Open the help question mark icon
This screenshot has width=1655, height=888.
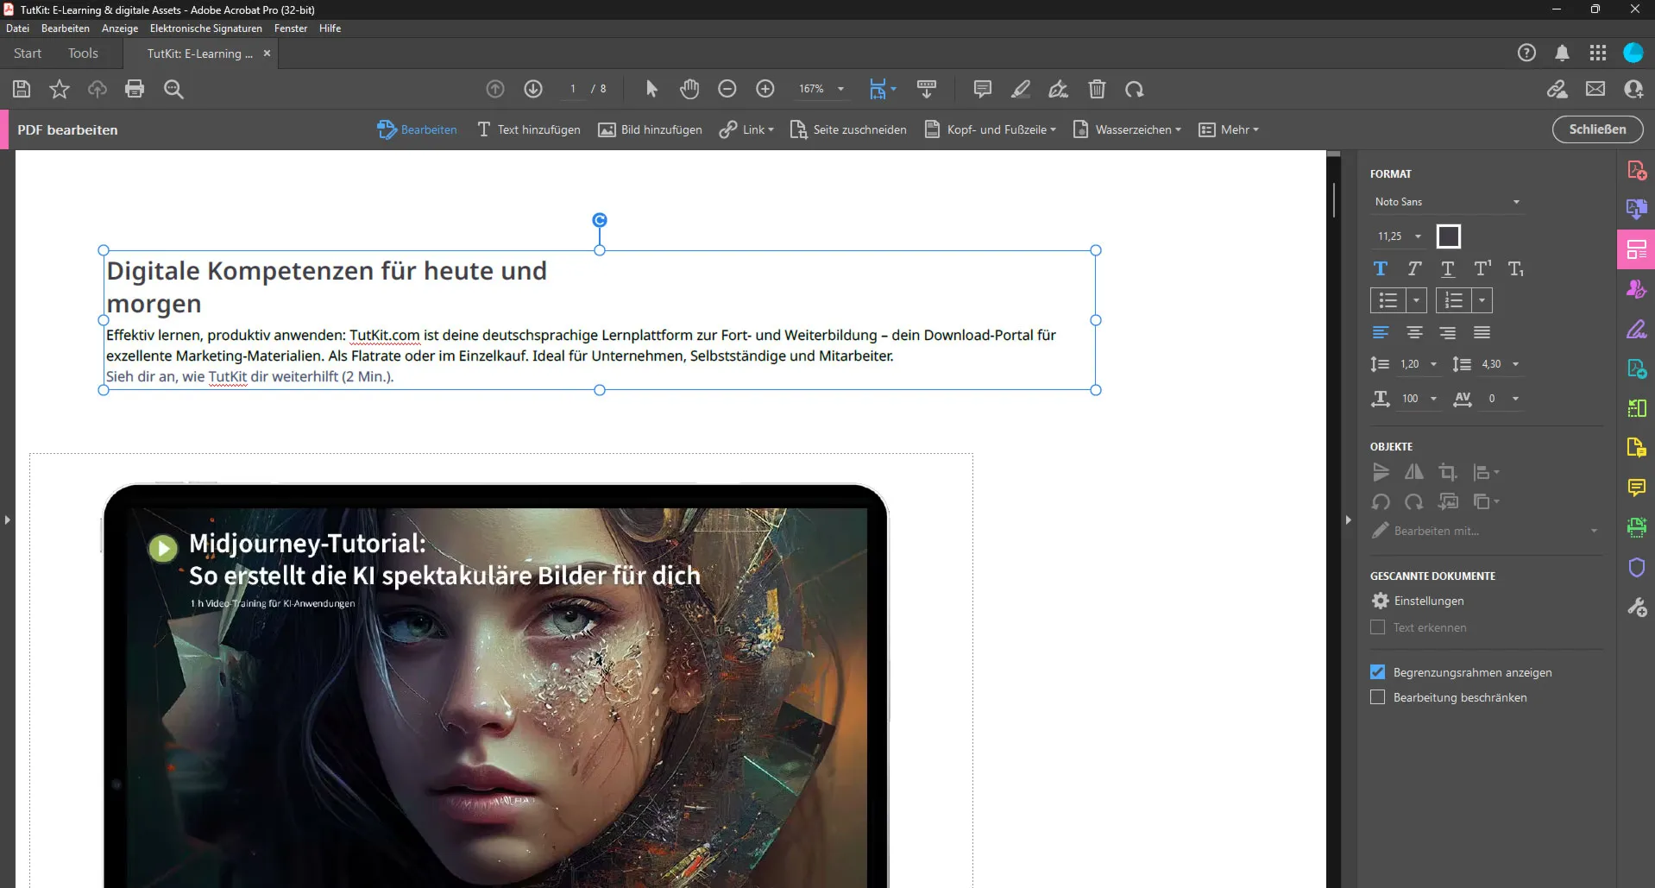click(1526, 54)
